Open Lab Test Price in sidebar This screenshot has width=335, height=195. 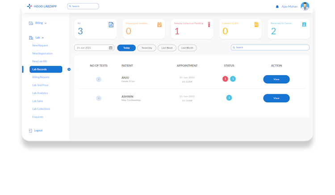40,85
